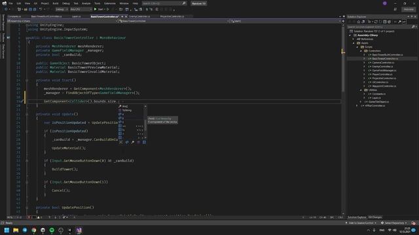Click the notifications icon in status bar
This screenshot has height=235, width=419.
413,223
